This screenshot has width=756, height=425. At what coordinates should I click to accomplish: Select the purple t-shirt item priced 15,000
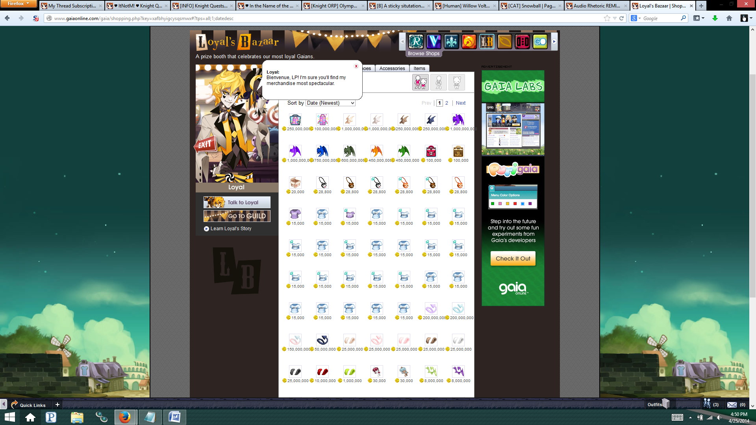point(295,214)
